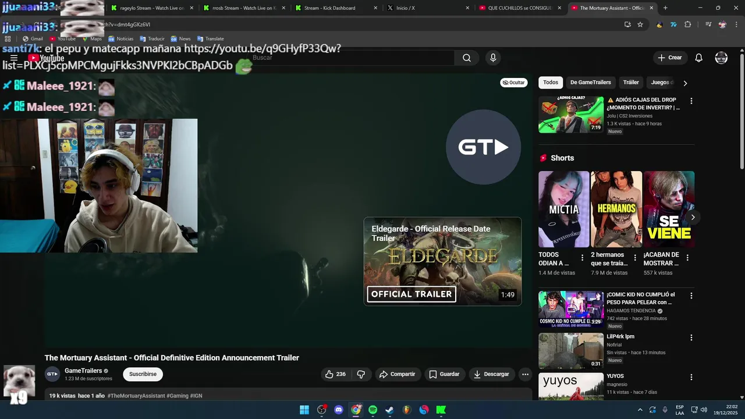
Task: Open the HERMANOS short thumbnail
Action: pyautogui.click(x=616, y=209)
